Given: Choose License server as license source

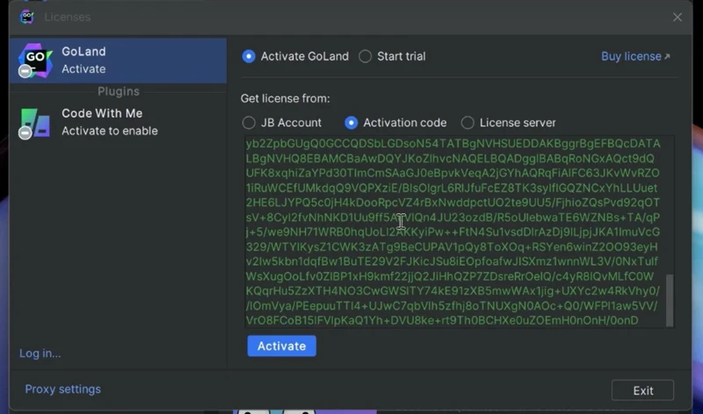Looking at the screenshot, I should point(467,123).
